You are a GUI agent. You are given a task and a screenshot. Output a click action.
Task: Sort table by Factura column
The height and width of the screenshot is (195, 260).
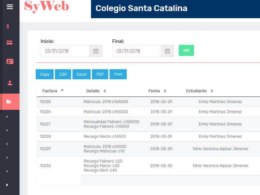tap(53, 91)
